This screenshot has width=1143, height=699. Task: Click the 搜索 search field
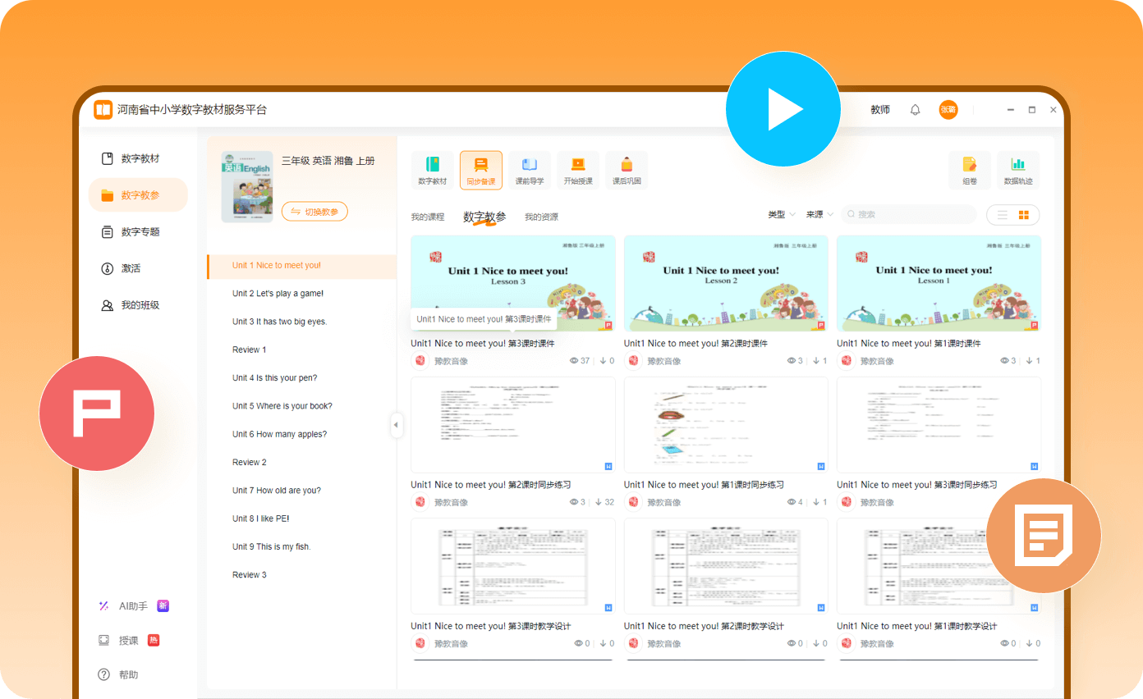[908, 214]
